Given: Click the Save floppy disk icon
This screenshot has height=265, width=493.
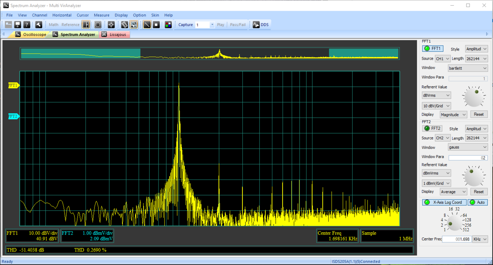Looking at the screenshot, I should [x=18, y=25].
